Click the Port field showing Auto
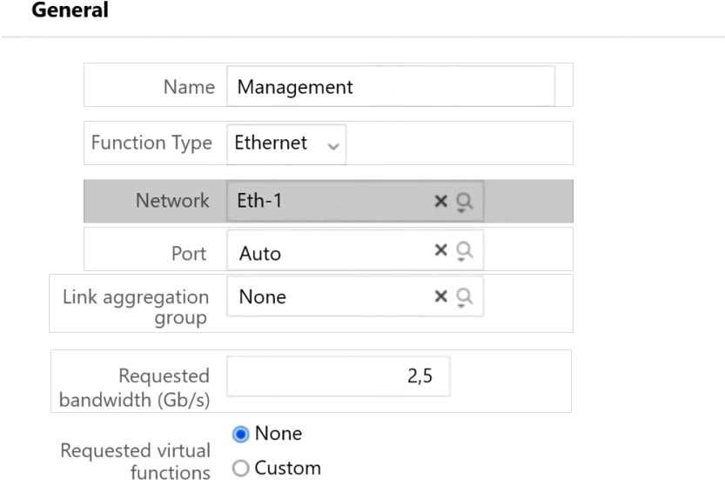 click(355, 250)
